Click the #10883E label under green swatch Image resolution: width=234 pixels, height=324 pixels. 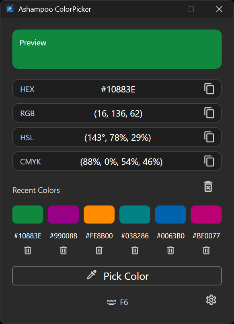click(28, 236)
